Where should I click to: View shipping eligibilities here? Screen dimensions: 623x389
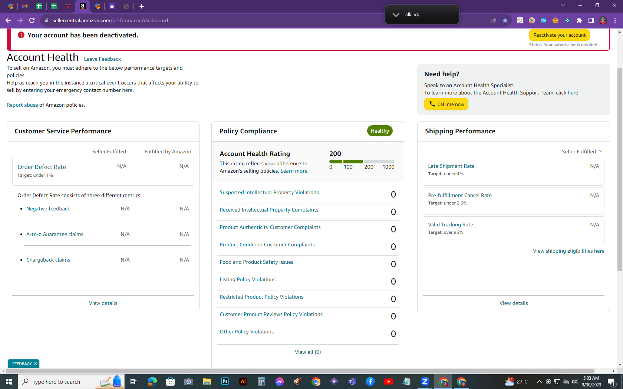click(569, 251)
